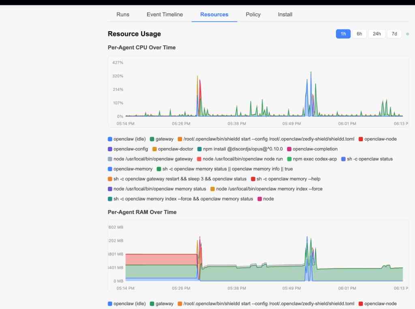Viewport: 415px width, 309px height.
Task: Click the 214% CPU axis label
Action: (118, 90)
